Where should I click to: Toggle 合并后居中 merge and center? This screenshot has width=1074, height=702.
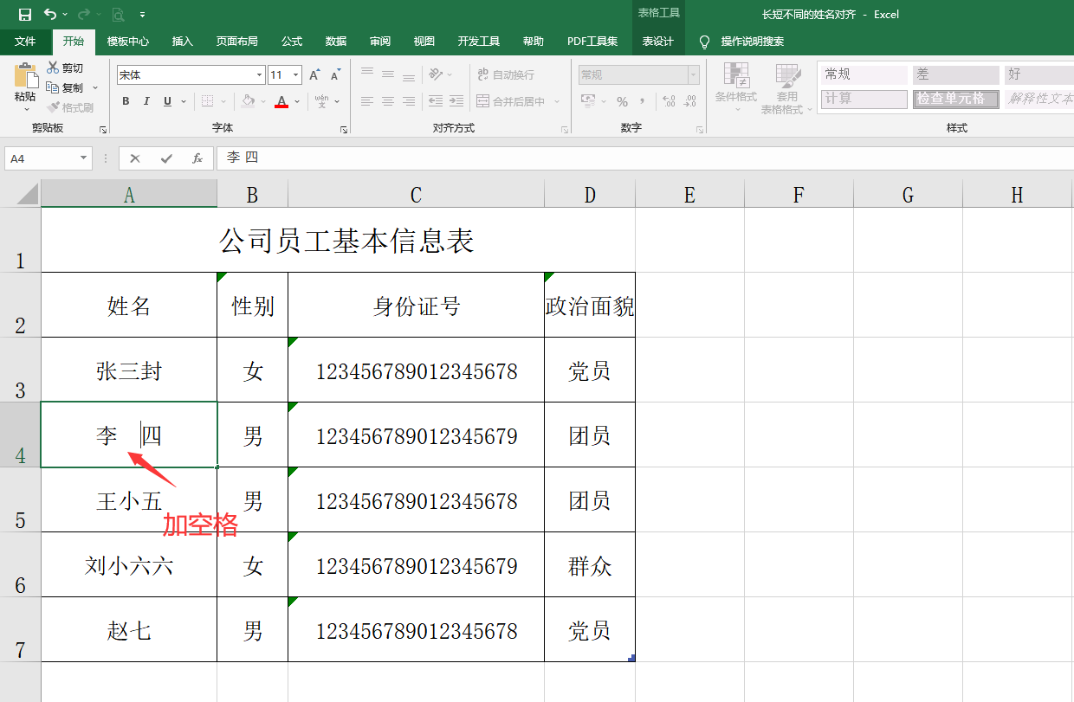pos(511,101)
